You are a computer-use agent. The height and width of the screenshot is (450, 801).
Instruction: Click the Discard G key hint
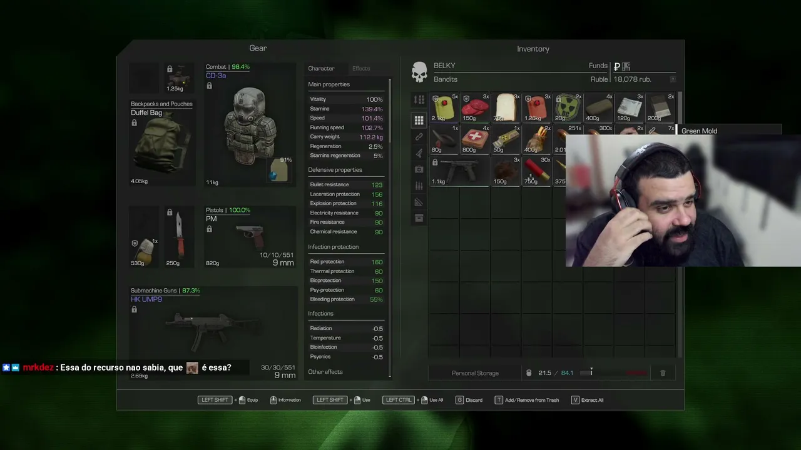pos(469,400)
